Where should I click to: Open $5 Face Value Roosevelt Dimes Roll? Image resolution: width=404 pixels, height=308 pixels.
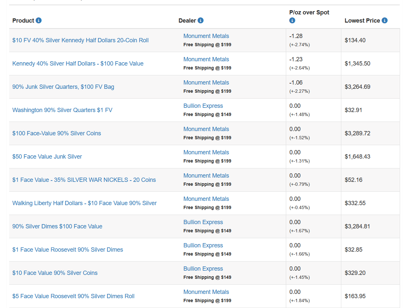[74, 296]
